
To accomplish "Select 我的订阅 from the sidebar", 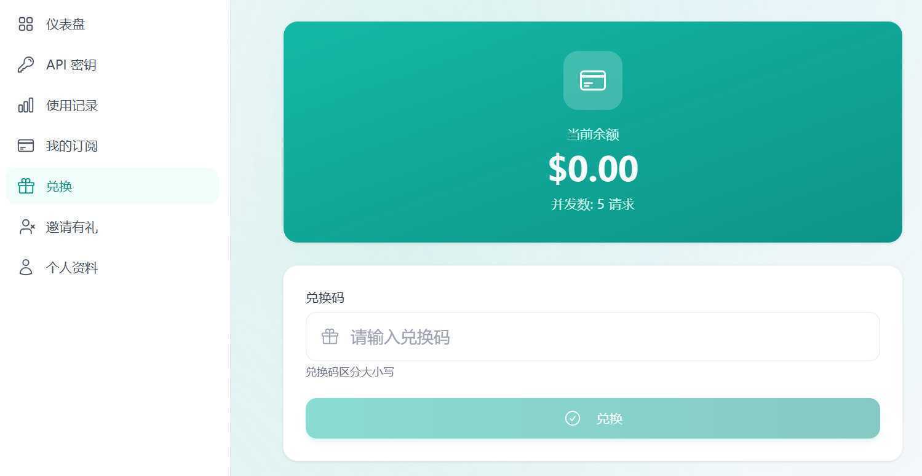I will 71,146.
